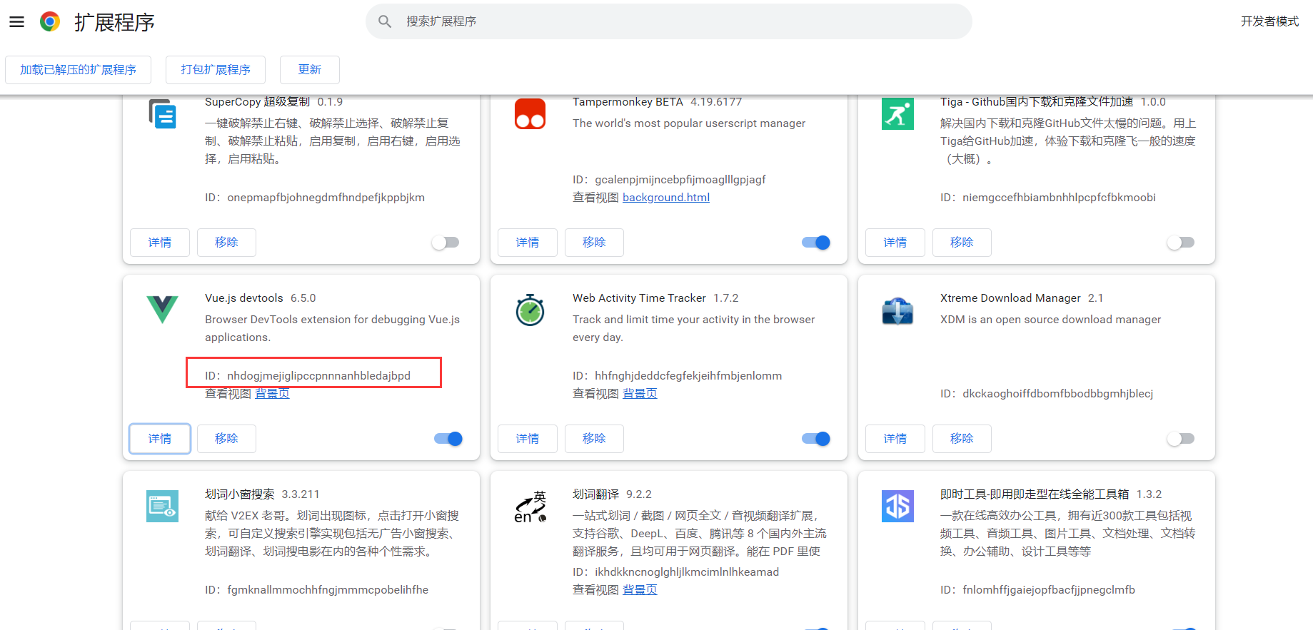Open Vue.js devtools 背景页 link

272,394
